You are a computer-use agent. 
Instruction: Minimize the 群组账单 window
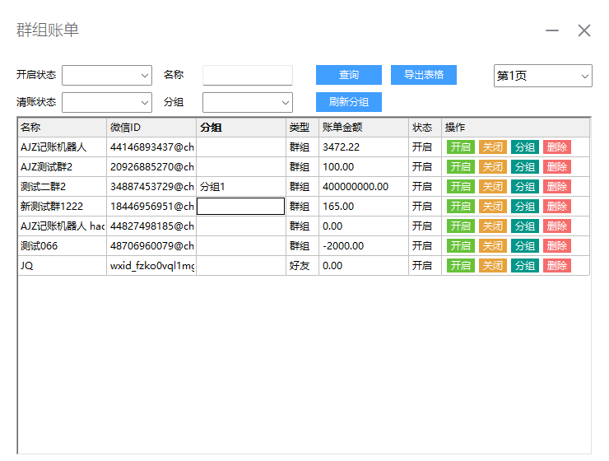coord(552,30)
